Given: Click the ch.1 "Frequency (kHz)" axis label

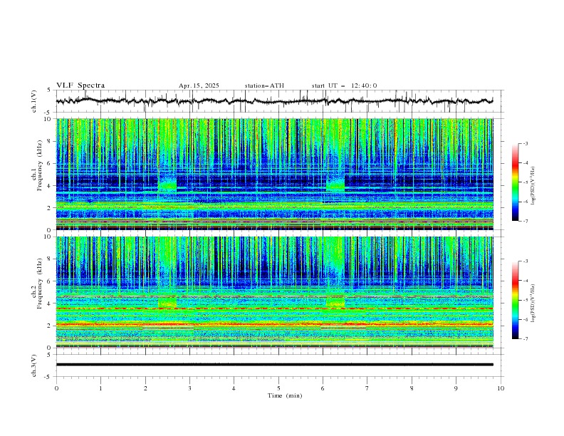Looking at the screenshot, I should 40,166.
